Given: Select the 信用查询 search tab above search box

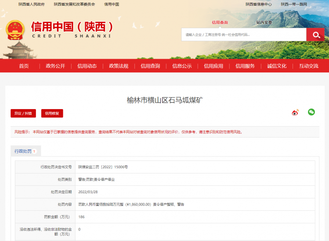Looking at the screenshot, I should pyautogui.click(x=220, y=22).
